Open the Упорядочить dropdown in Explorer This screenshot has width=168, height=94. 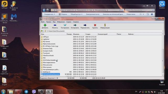tap(50, 14)
